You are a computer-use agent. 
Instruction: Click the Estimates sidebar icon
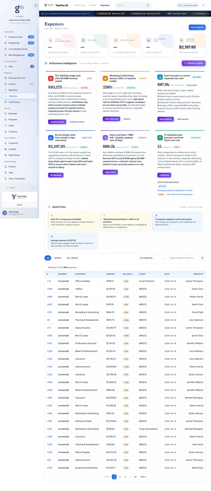point(6,113)
